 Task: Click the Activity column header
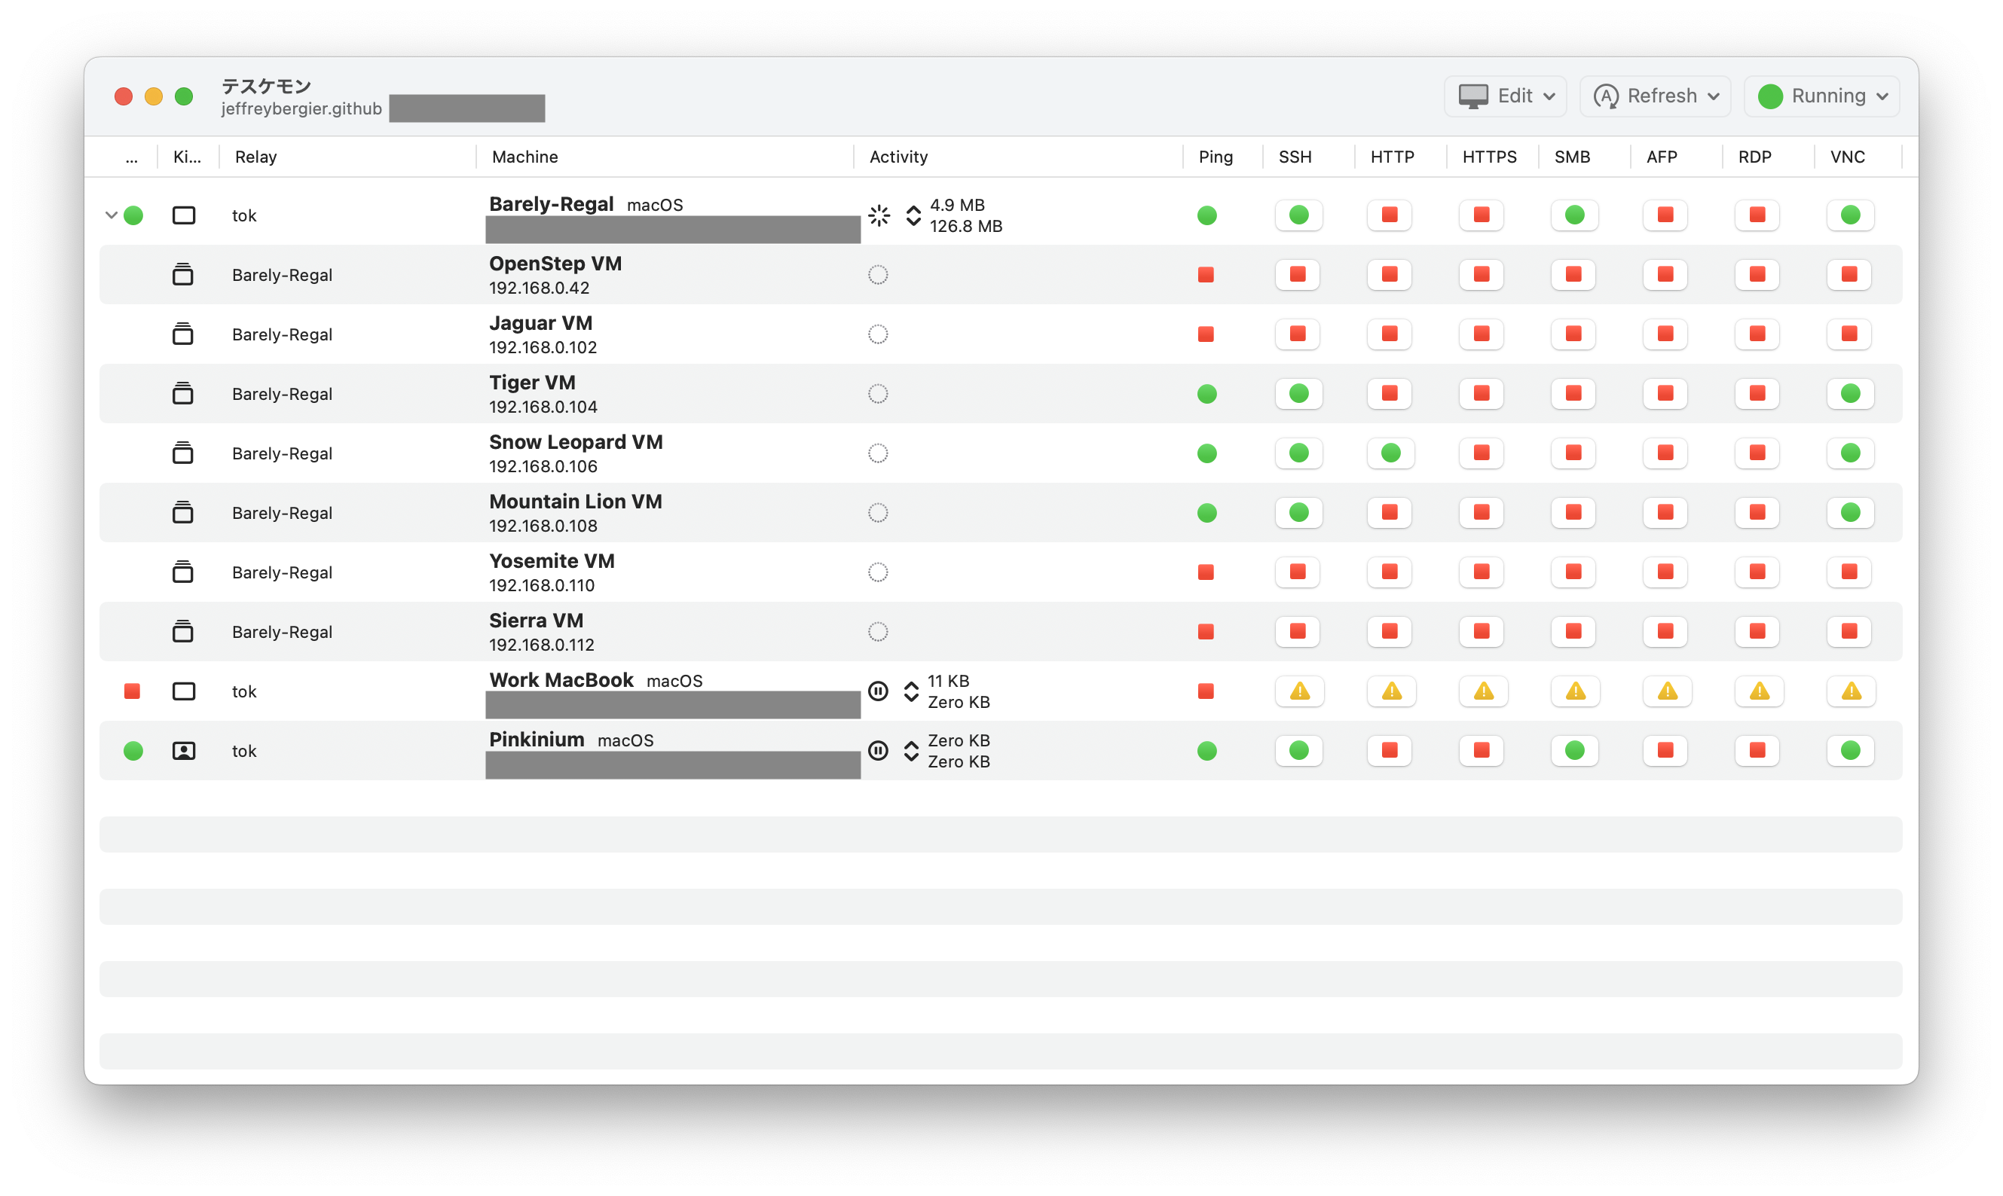898,157
